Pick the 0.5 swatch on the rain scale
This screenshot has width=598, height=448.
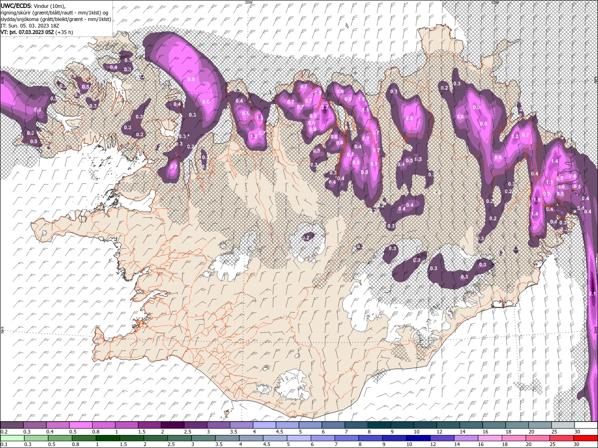click(x=60, y=438)
